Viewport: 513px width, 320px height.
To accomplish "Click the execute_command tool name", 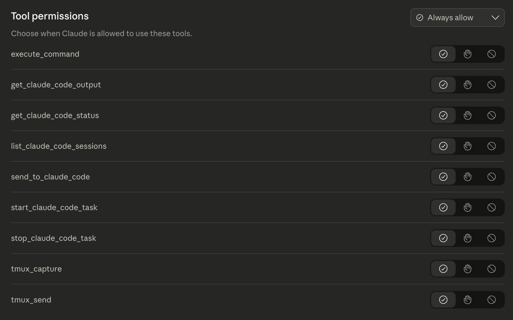I will click(x=45, y=54).
